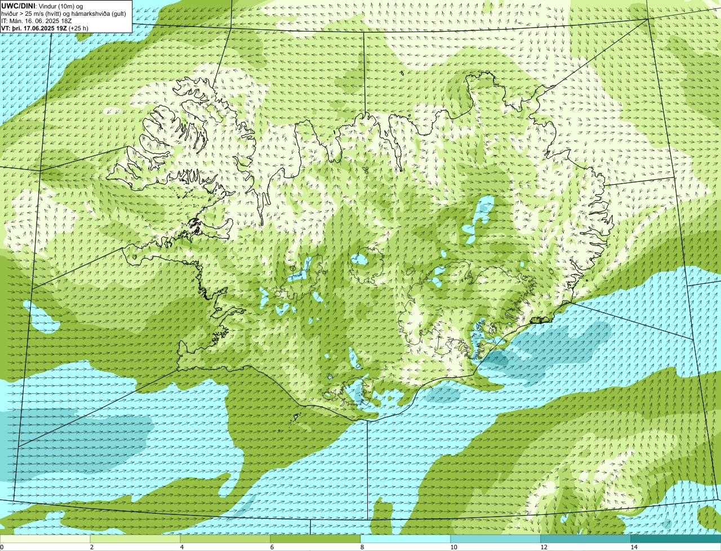721x551 pixels.
Task: Click the 0–2 m/s pale cream legend swatch
Action: coord(45,539)
